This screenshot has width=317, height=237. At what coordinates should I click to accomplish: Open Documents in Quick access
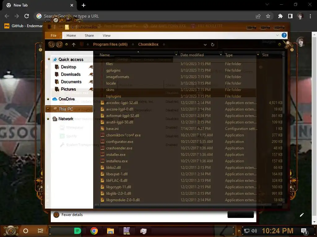tap(71, 82)
